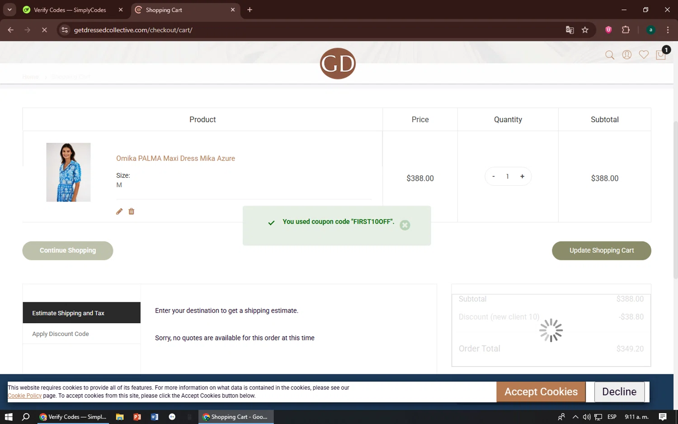Open the Chrome three-dot menu

tap(668, 30)
